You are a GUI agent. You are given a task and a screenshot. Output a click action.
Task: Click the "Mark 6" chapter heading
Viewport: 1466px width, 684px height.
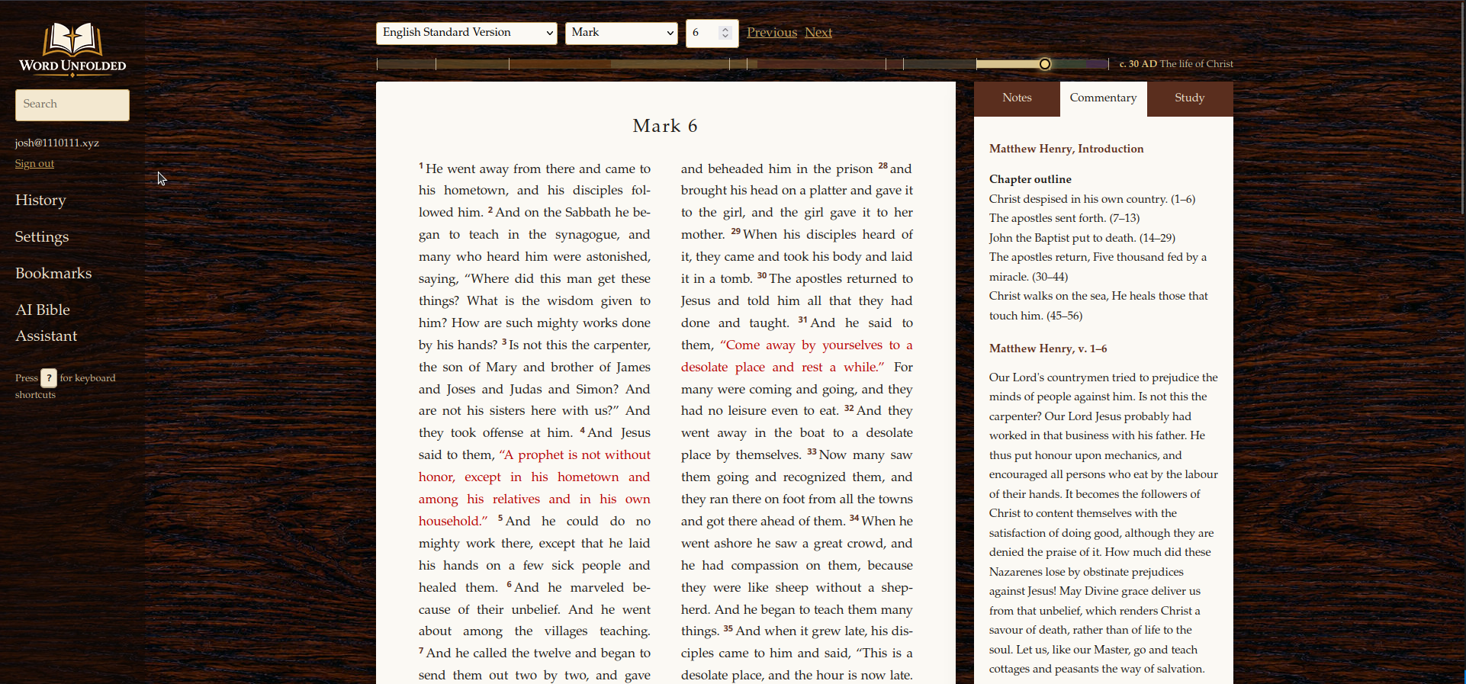pyautogui.click(x=665, y=126)
